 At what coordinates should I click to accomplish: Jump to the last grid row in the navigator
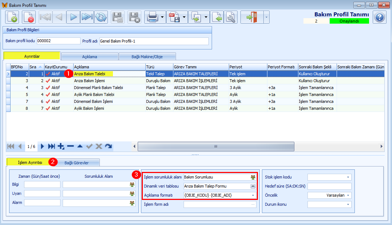pos(51,146)
